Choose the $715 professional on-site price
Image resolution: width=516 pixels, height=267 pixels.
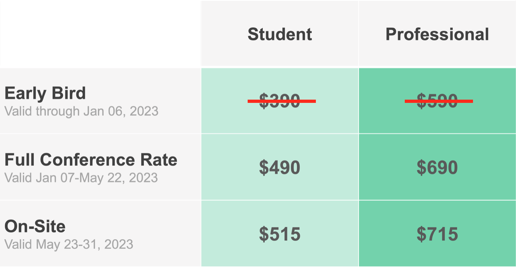pos(437,234)
